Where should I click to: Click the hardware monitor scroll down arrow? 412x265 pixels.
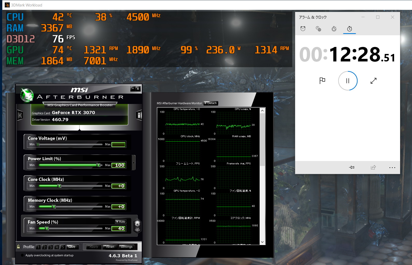(x=262, y=242)
